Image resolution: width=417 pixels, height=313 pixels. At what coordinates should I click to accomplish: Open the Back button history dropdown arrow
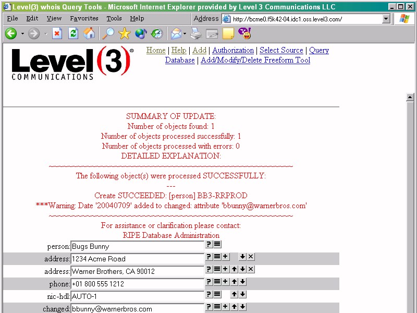[x=22, y=34]
